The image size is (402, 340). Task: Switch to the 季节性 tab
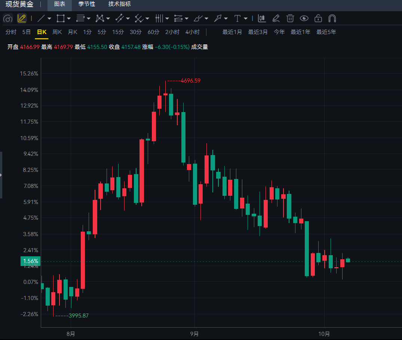click(x=87, y=4)
